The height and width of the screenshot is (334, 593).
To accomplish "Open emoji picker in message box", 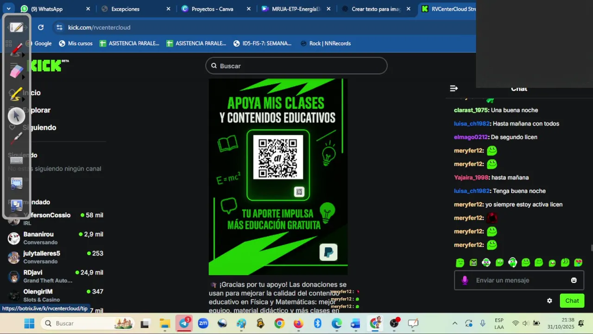I will pyautogui.click(x=574, y=280).
